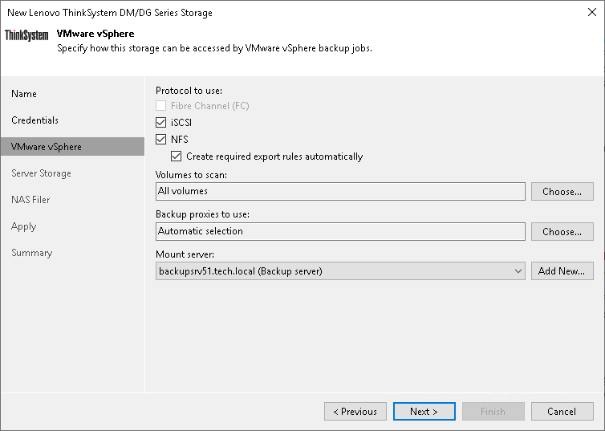Image resolution: width=605 pixels, height=431 pixels.
Task: Cancel the storage wizard
Action: [562, 411]
